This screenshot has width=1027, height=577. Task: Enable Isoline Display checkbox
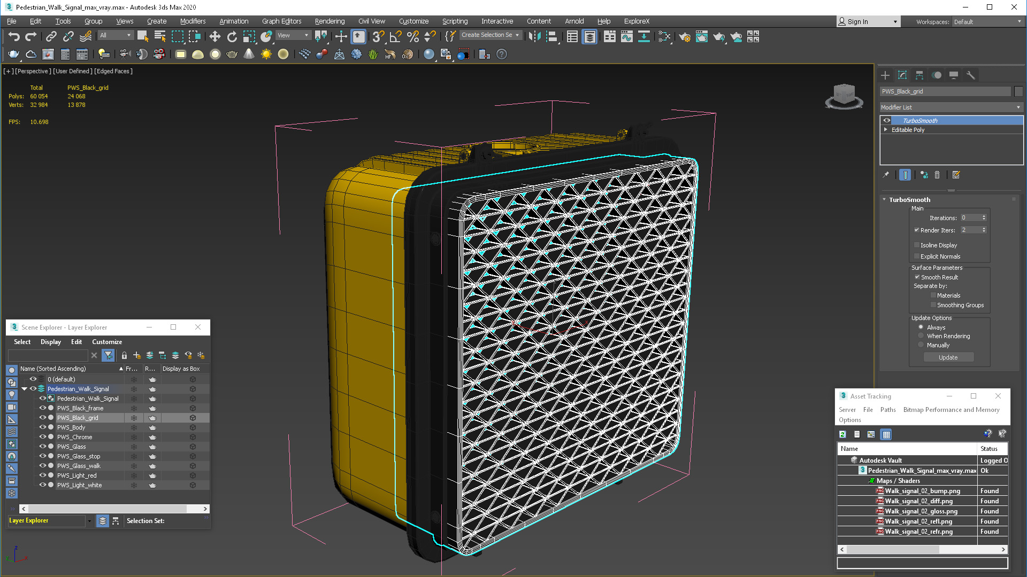point(917,245)
